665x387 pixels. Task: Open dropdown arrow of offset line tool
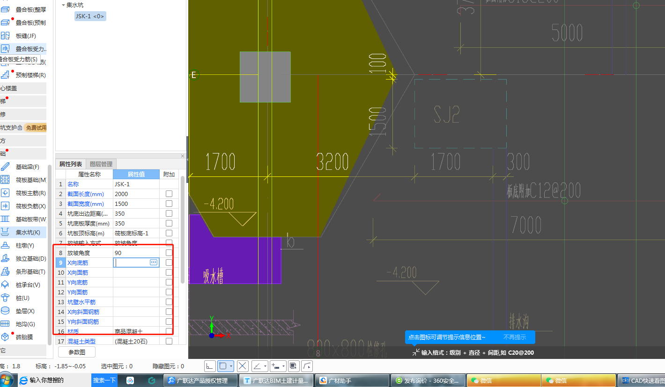284,366
